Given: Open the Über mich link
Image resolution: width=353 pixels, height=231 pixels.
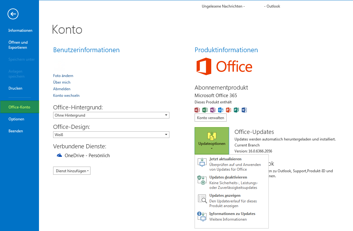Looking at the screenshot, I should coord(62,82).
